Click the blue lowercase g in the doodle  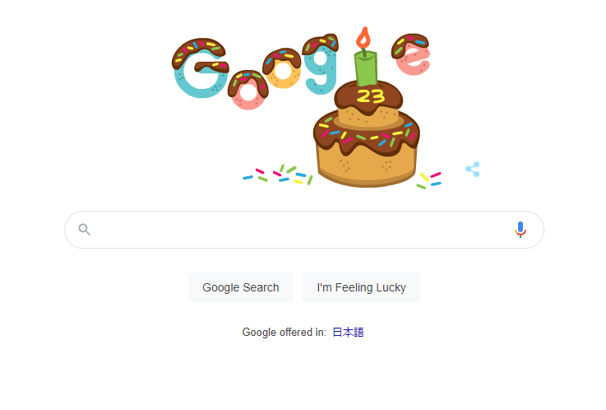[x=321, y=64]
